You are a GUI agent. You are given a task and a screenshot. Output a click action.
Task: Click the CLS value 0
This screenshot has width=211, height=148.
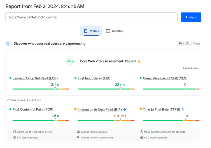click(185, 85)
